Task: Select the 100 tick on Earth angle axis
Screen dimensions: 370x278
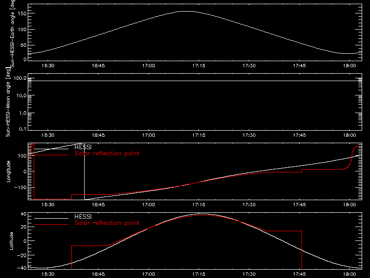Action: click(22, 29)
